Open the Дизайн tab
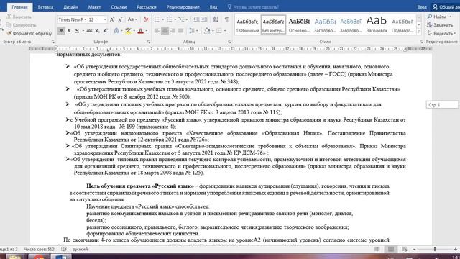 point(70,7)
